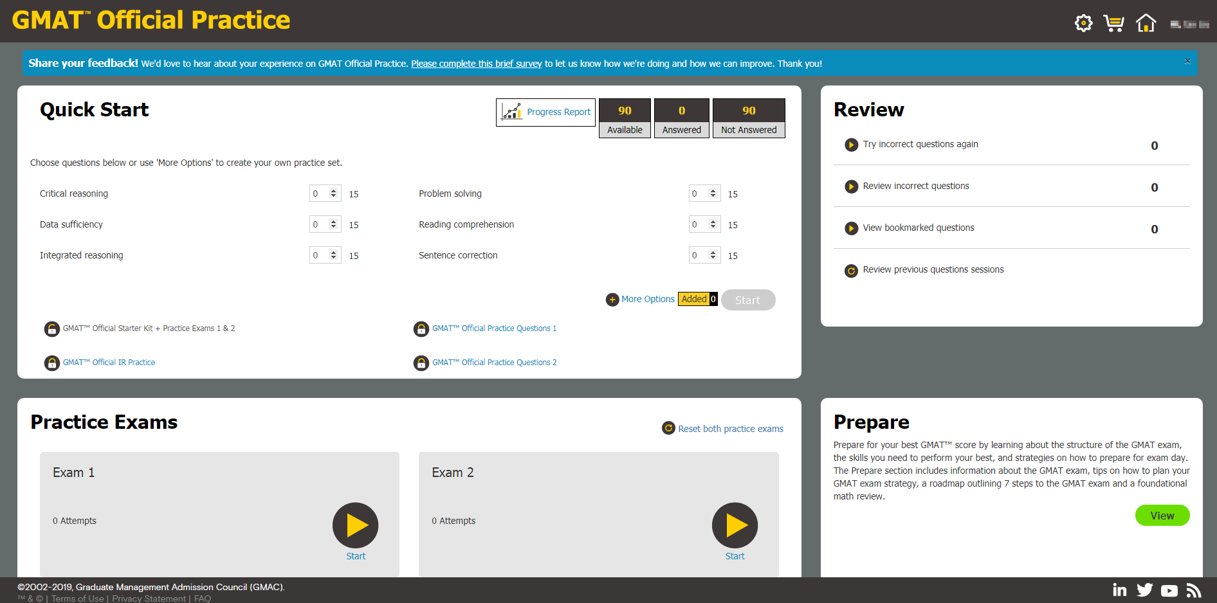Click play icon for Review incorrect questions
This screenshot has height=603, width=1217.
click(851, 186)
